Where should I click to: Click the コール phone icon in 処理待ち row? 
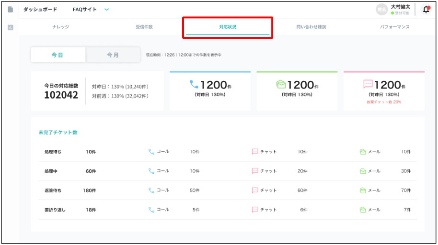coord(151,152)
